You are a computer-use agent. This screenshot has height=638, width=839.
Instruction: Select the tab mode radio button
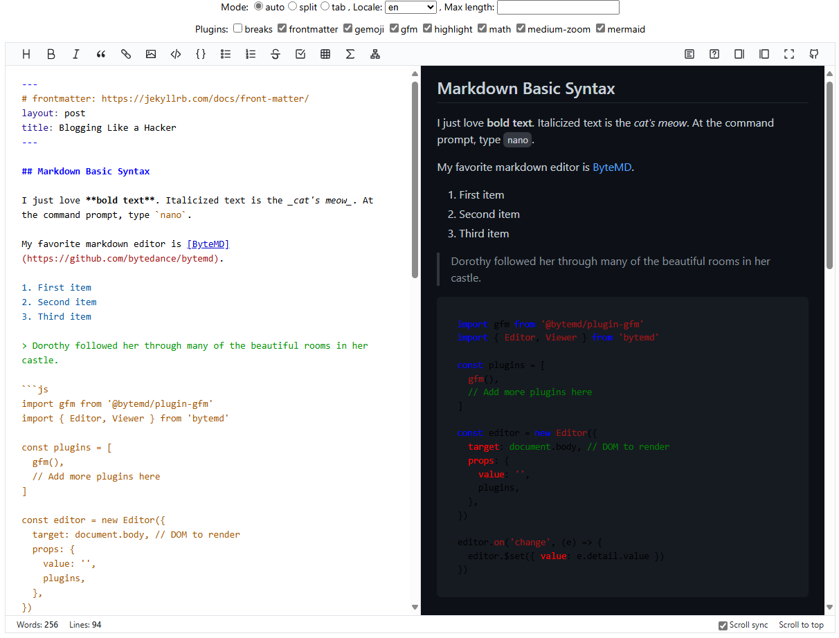click(325, 6)
